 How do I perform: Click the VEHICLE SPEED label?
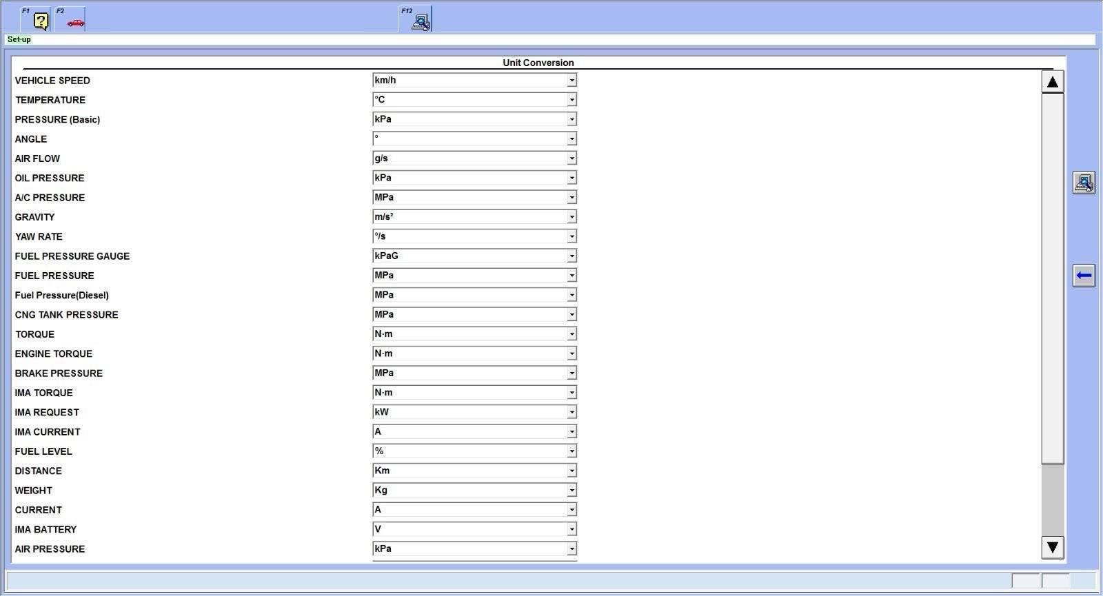[52, 81]
